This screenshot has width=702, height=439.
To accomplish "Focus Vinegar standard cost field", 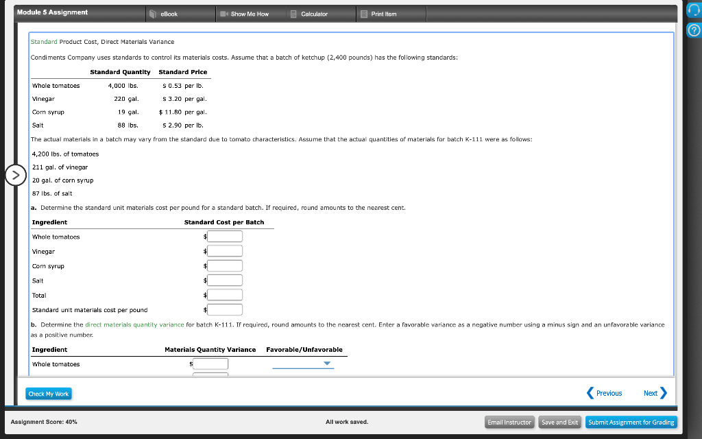I will tap(225, 251).
